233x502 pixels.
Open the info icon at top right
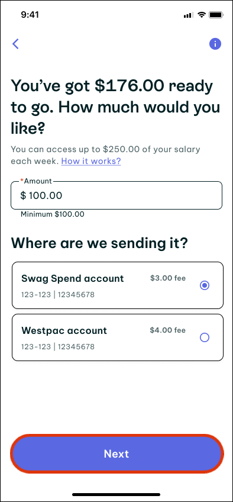[215, 44]
